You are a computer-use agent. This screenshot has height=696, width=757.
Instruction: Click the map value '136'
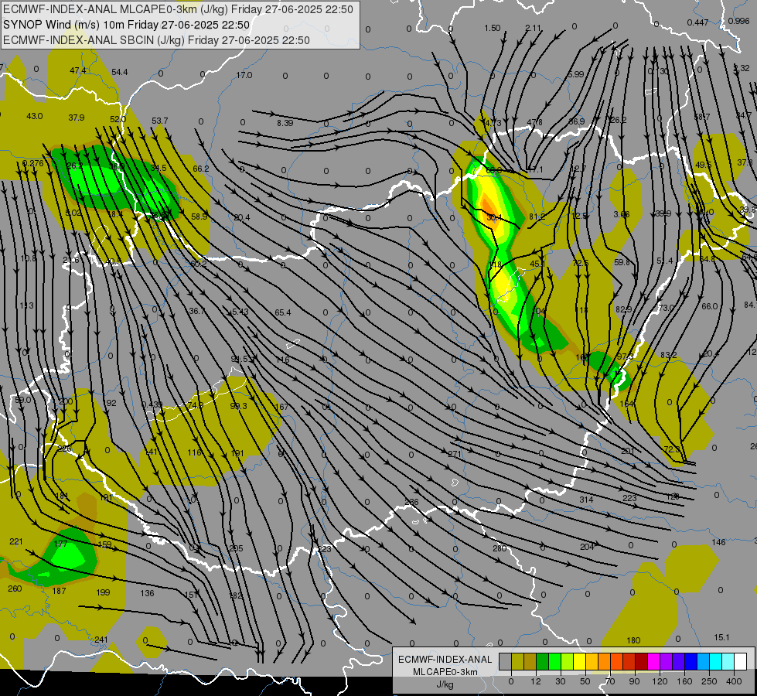(147, 593)
